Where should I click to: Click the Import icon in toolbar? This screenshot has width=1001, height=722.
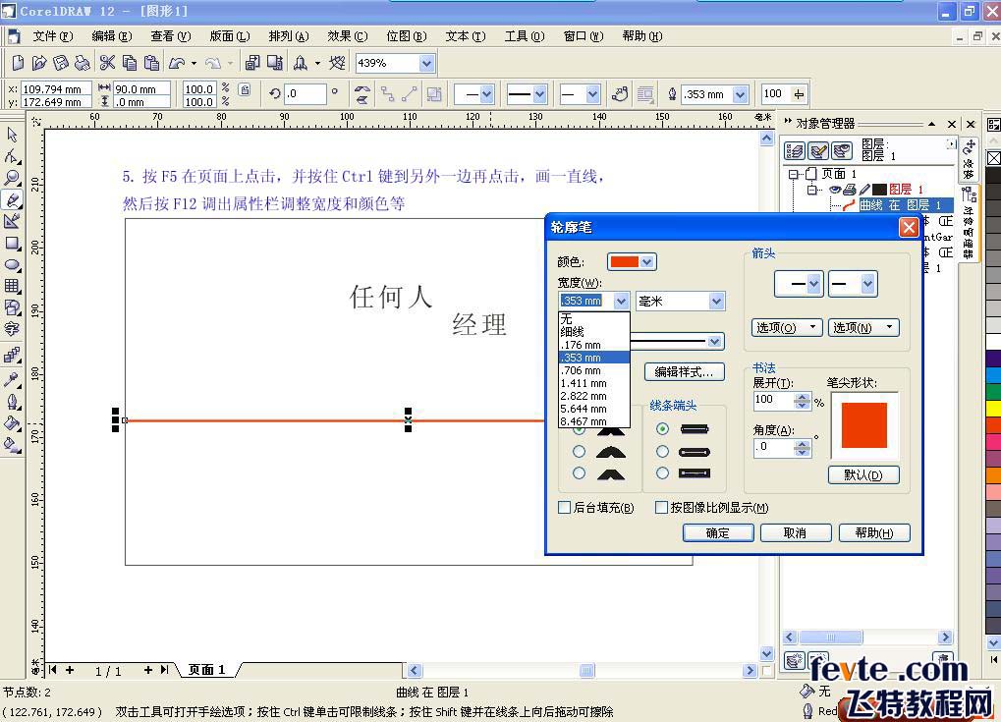point(252,63)
